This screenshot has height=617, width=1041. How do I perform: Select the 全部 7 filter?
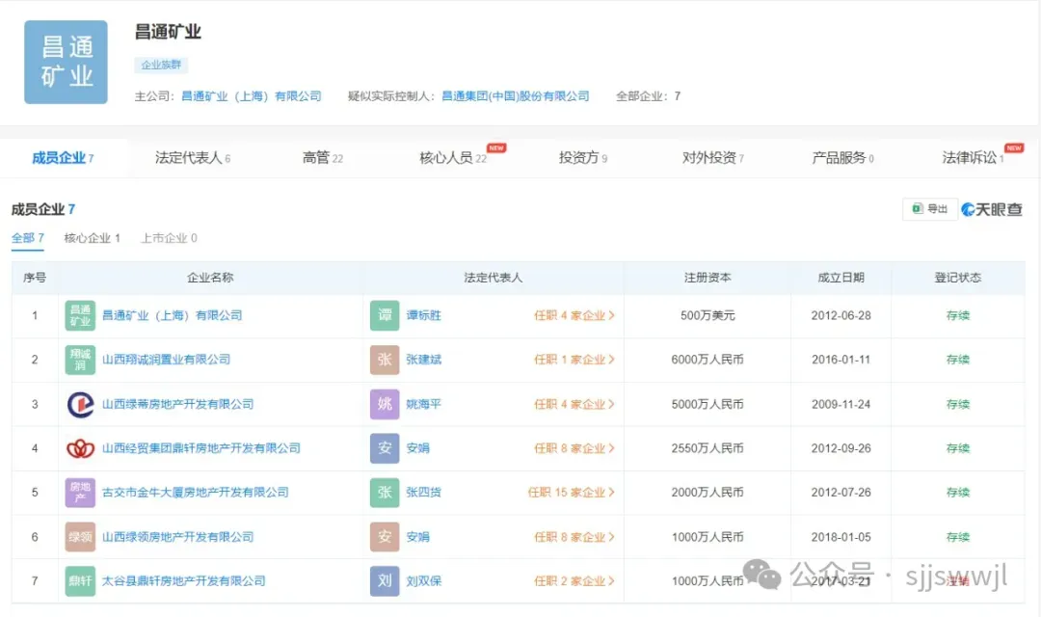click(x=28, y=238)
